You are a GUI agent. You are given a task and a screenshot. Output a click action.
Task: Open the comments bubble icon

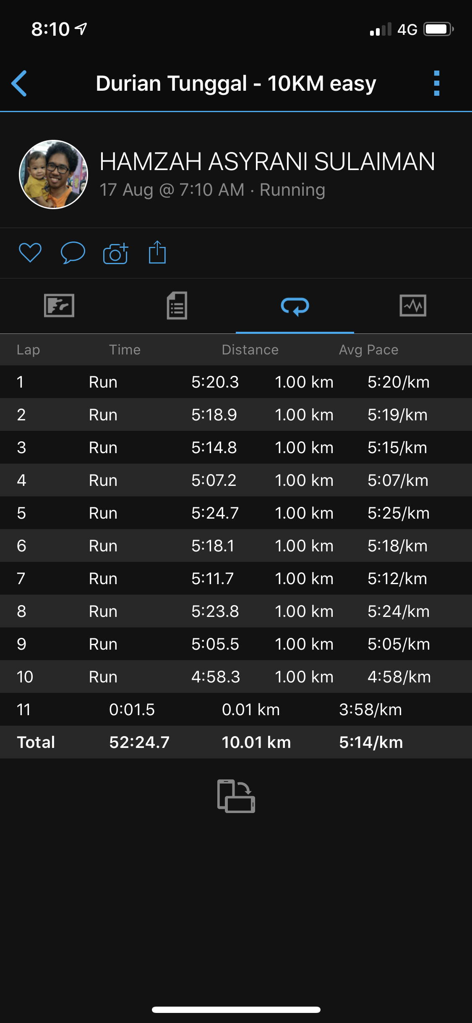click(x=73, y=253)
